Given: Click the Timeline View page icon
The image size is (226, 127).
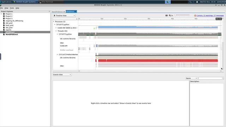Looking at the screenshot, I should (x=54, y=16).
